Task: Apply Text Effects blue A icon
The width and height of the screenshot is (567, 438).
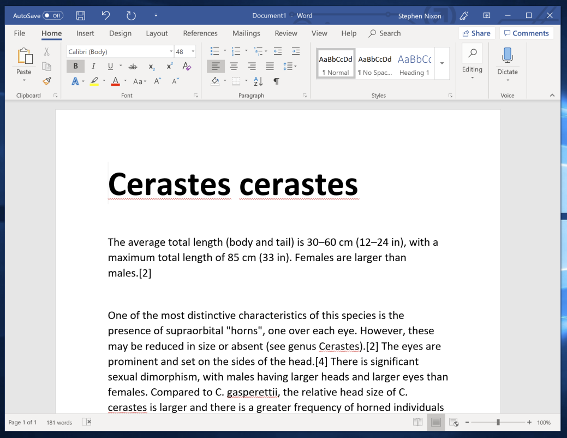Action: pos(75,81)
